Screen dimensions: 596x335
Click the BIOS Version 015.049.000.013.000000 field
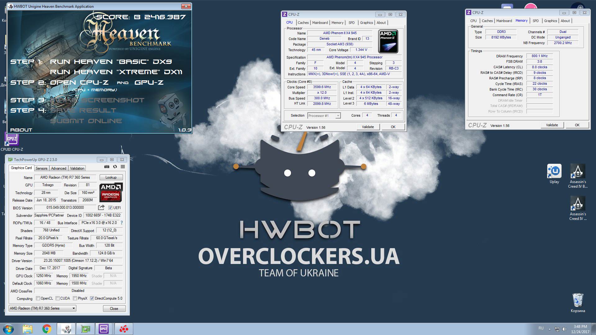65,208
